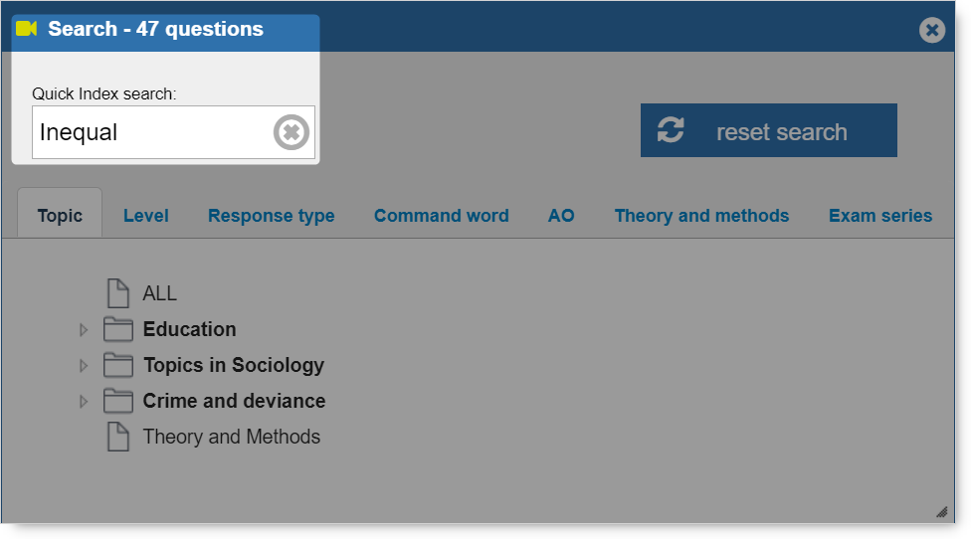Click the ALL document icon

pyautogui.click(x=118, y=293)
